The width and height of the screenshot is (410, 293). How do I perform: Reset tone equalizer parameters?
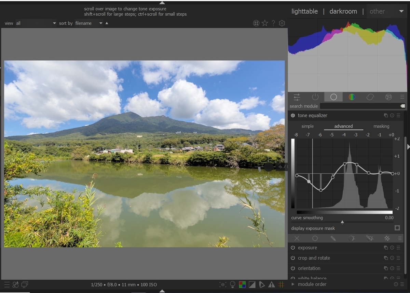tap(392, 116)
